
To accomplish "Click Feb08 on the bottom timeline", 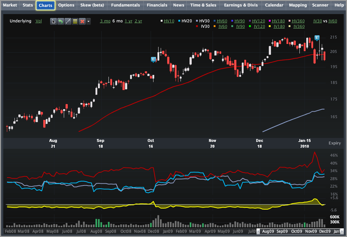I will pos(10,231).
